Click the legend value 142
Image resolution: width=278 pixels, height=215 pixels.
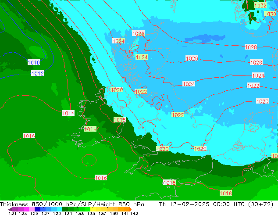click(134, 213)
